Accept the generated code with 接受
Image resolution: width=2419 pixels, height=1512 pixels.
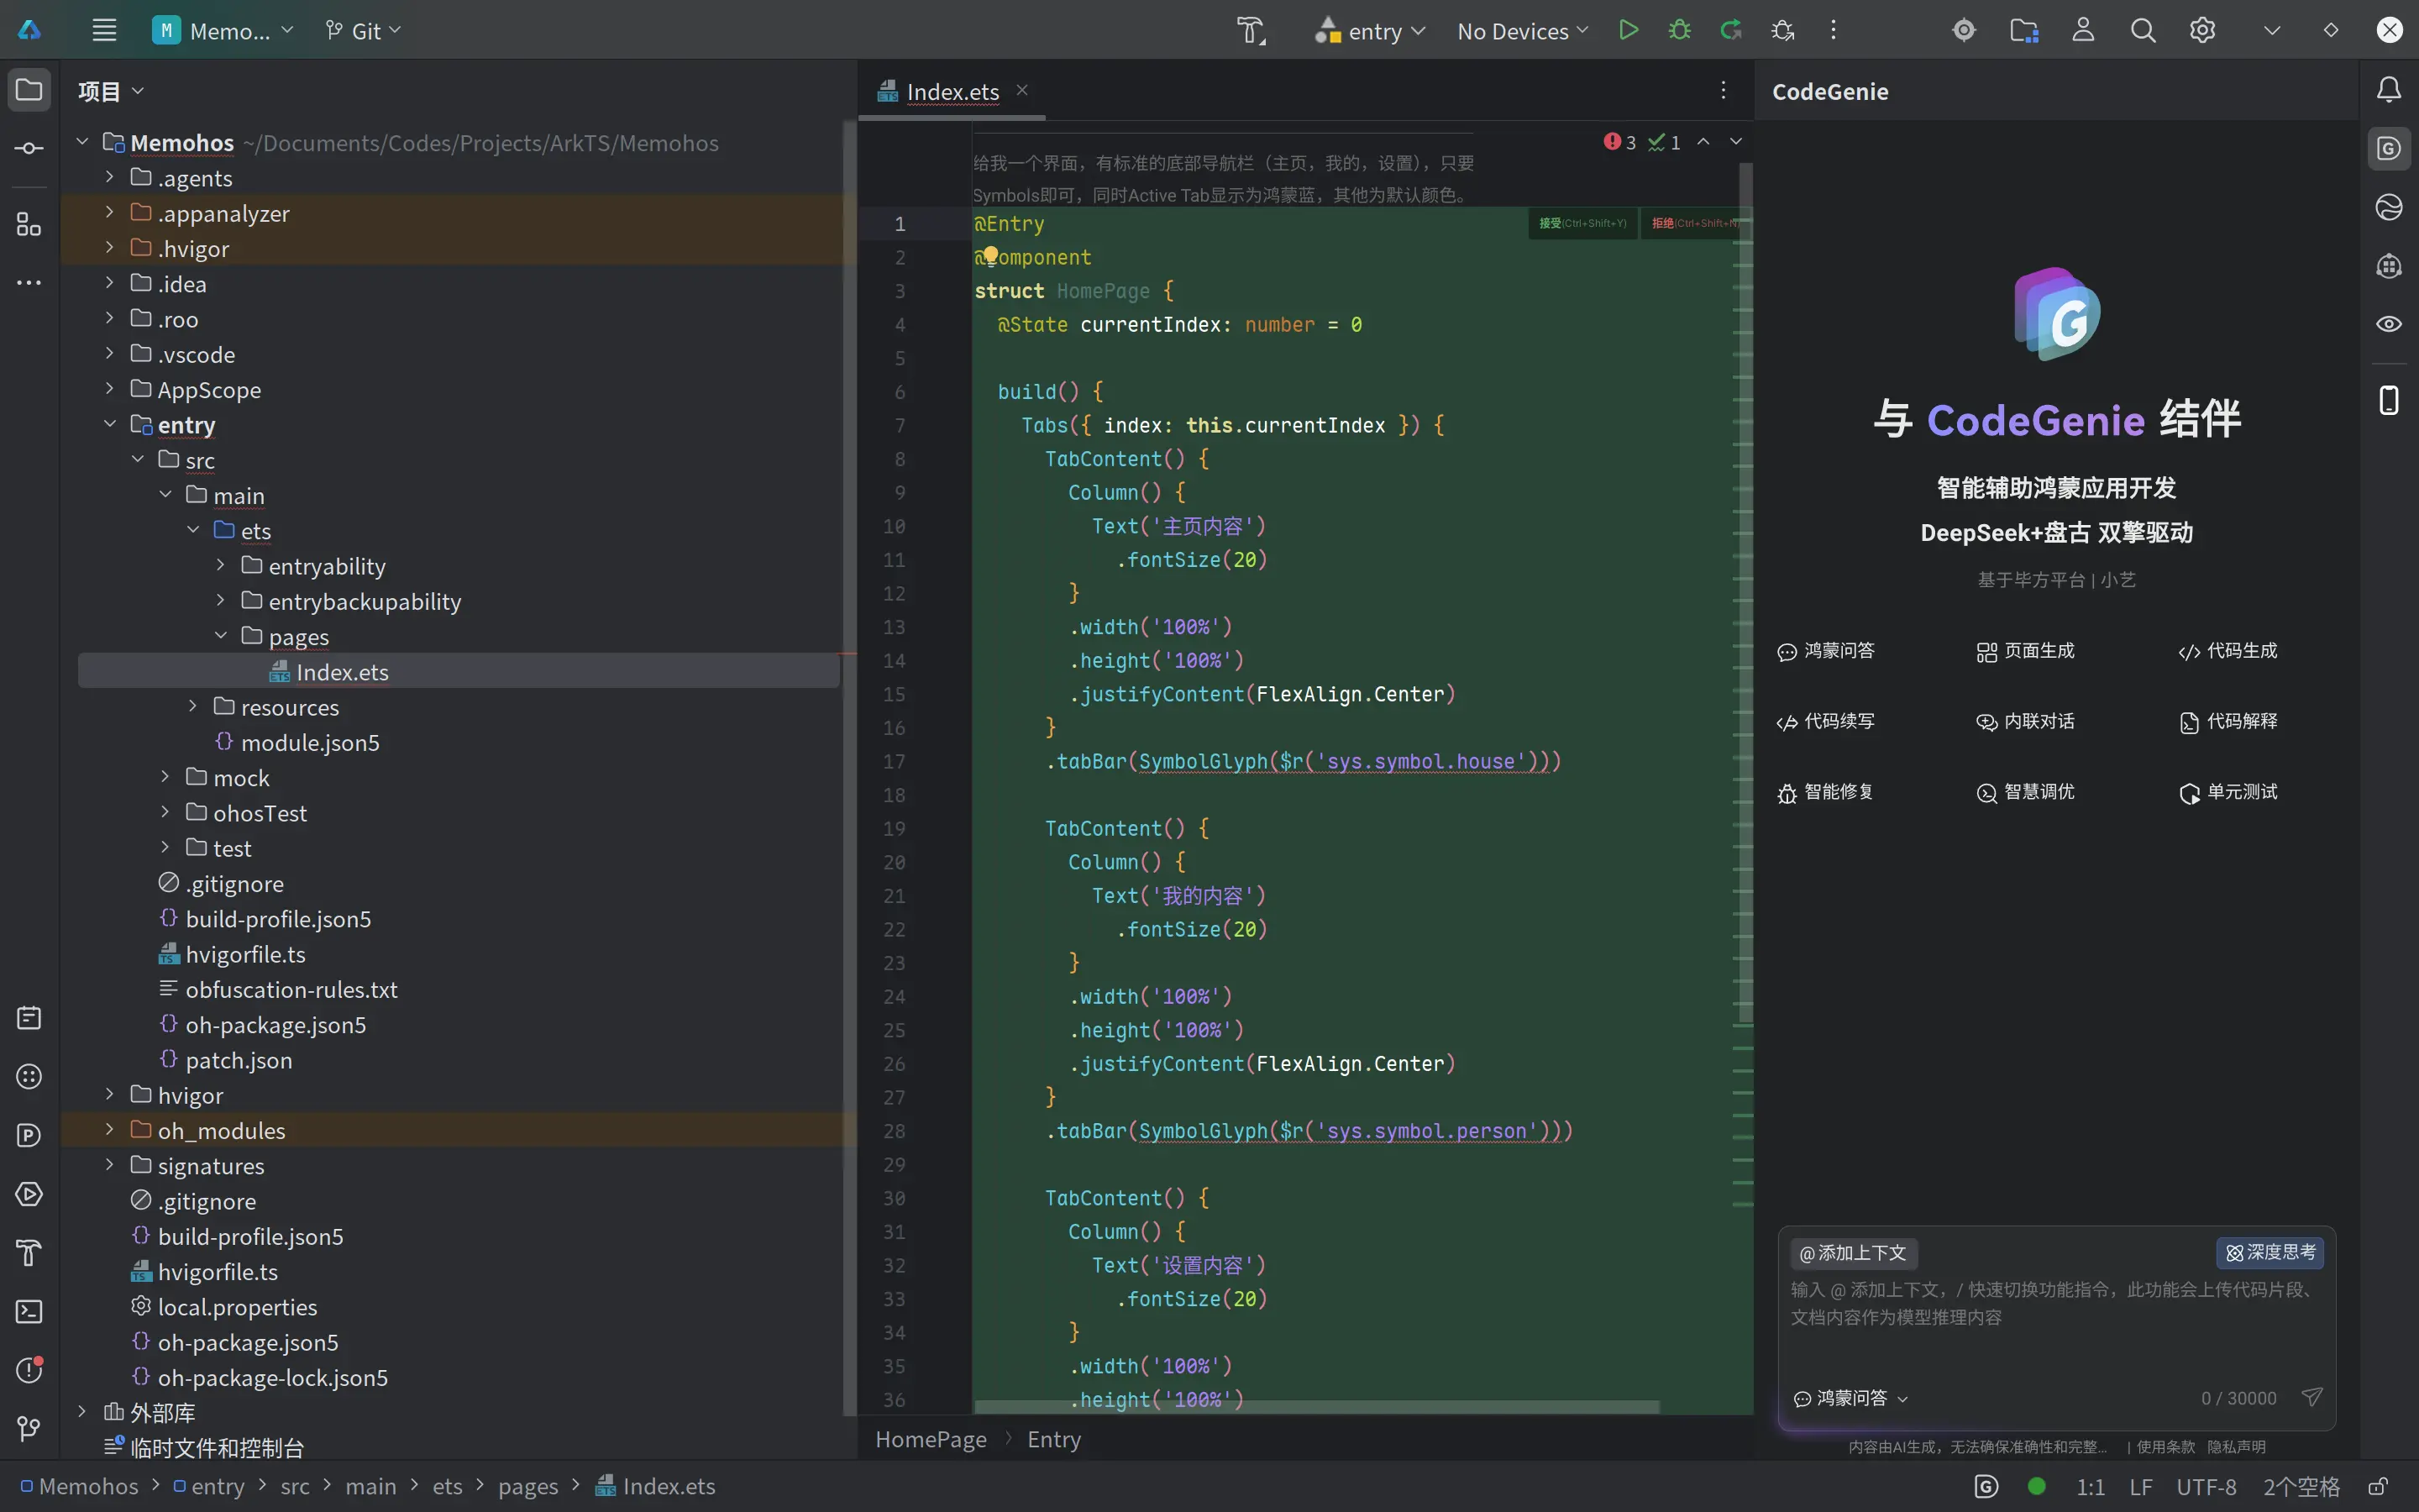click(1582, 223)
